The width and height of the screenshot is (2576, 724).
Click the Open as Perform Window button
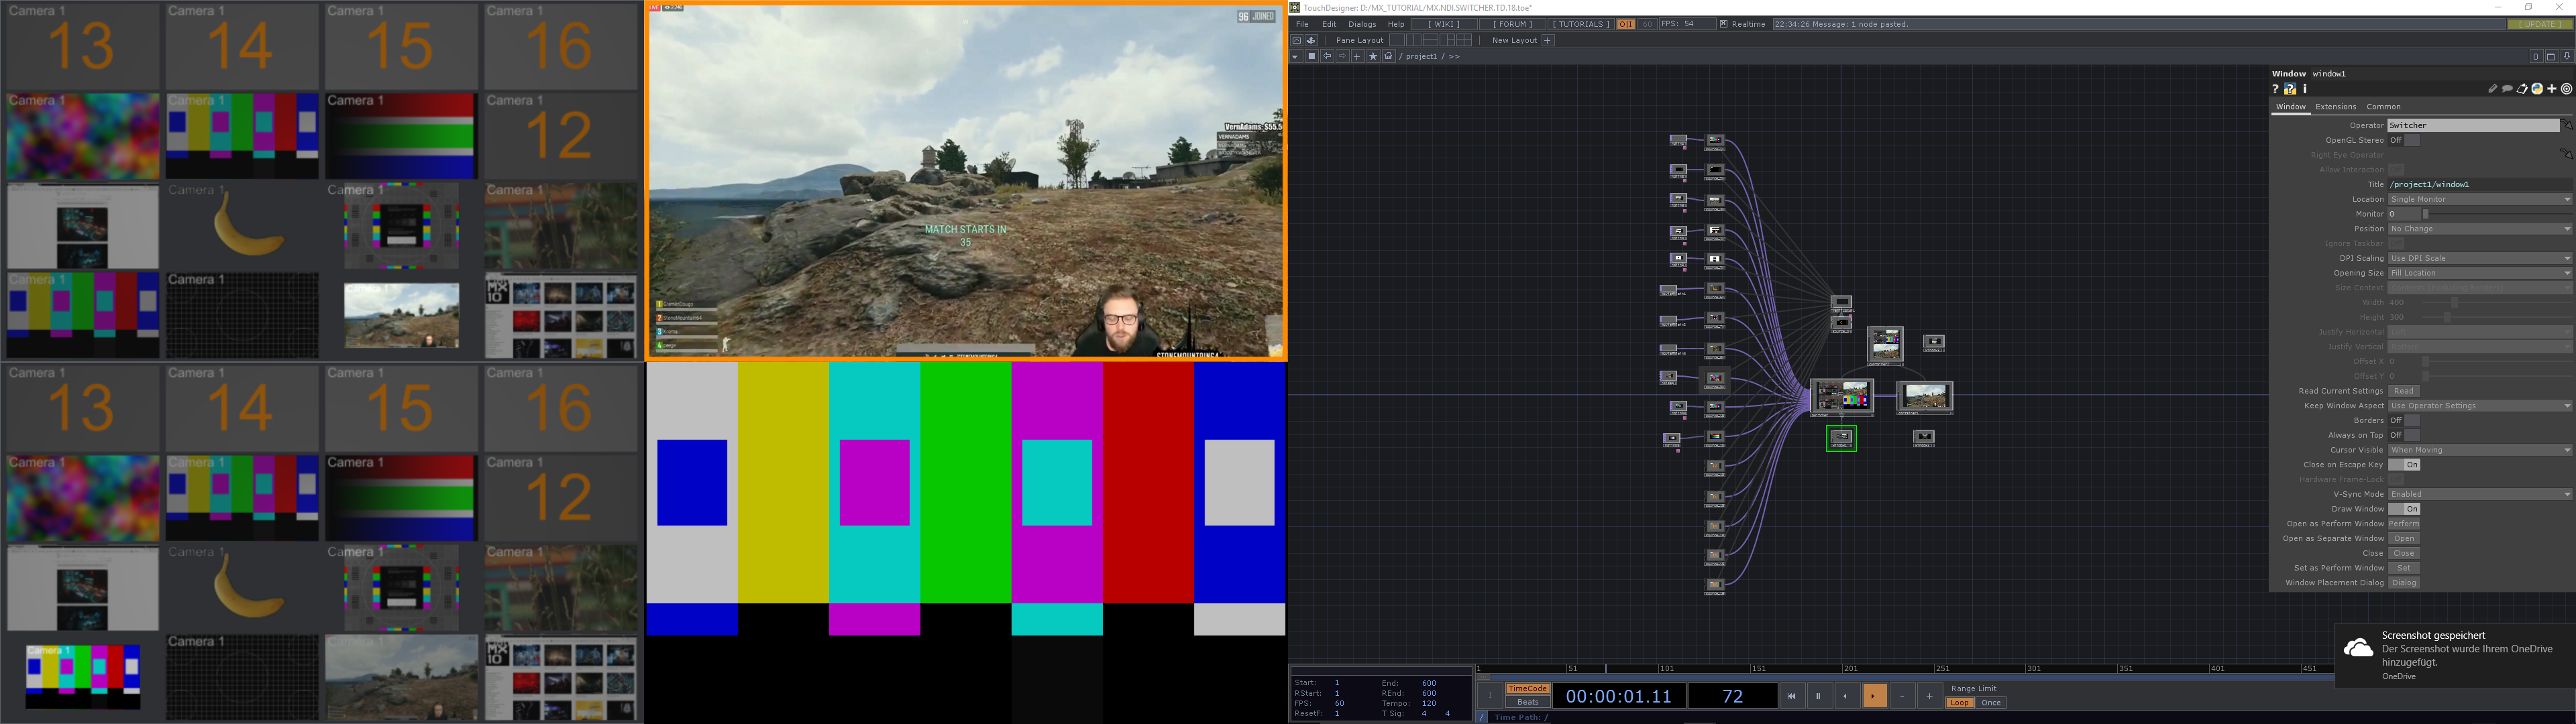(x=2404, y=524)
